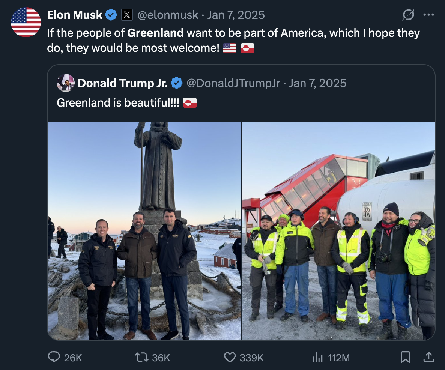Open view analytics bar chart icon
The height and width of the screenshot is (370, 445).
tap(317, 358)
